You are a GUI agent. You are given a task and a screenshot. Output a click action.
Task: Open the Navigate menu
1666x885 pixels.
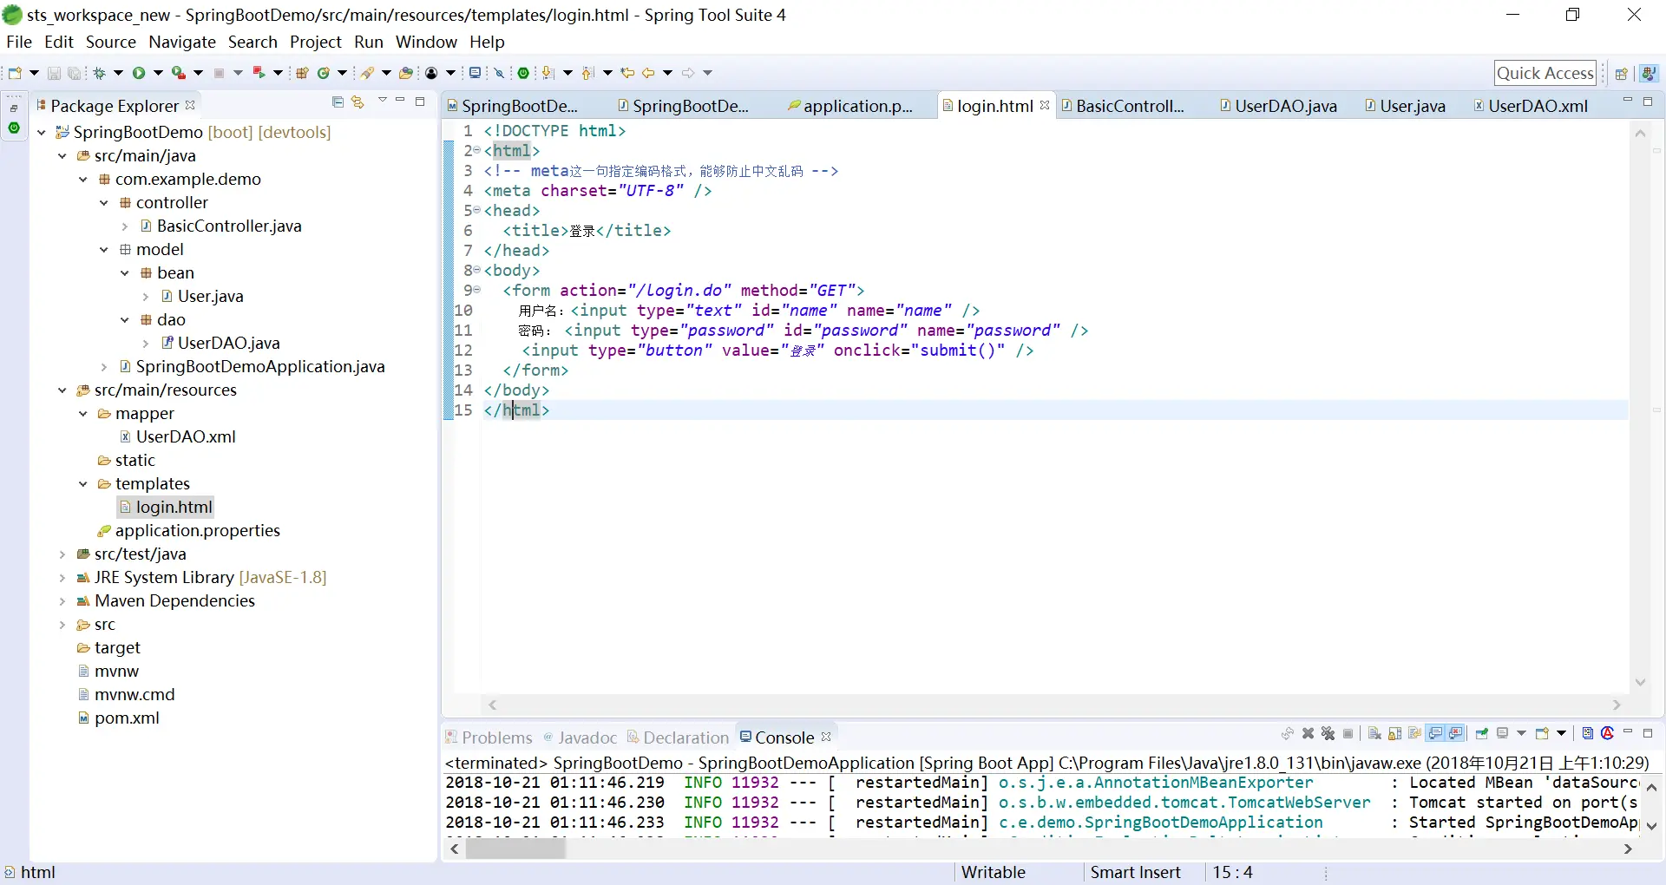pyautogui.click(x=181, y=42)
